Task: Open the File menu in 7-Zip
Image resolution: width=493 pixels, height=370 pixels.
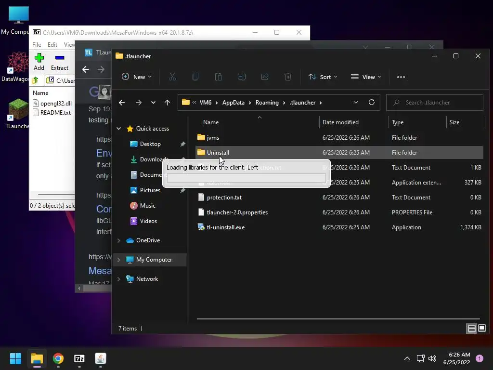Action: (x=37, y=45)
